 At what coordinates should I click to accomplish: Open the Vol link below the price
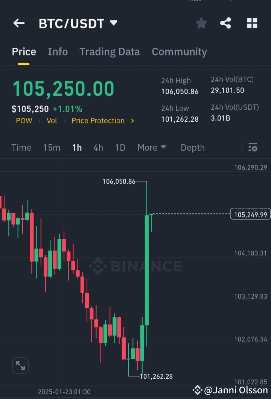tap(52, 121)
